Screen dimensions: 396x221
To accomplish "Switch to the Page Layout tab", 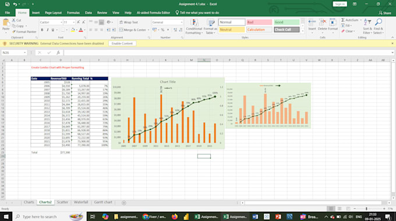I will 54,13.
